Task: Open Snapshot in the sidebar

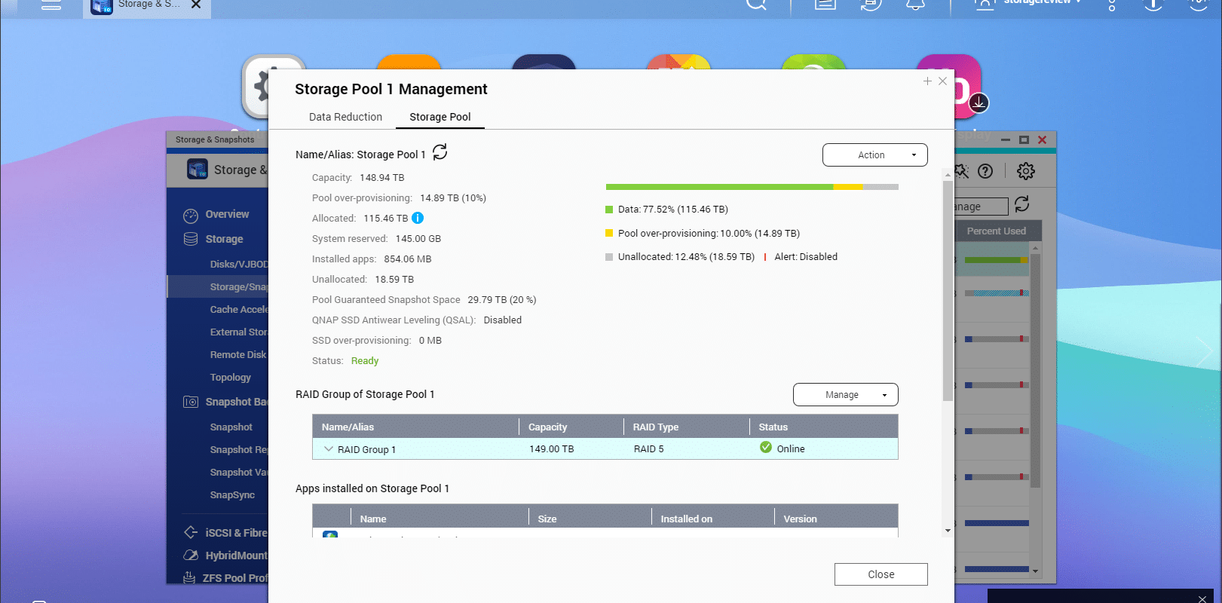Action: click(231, 427)
